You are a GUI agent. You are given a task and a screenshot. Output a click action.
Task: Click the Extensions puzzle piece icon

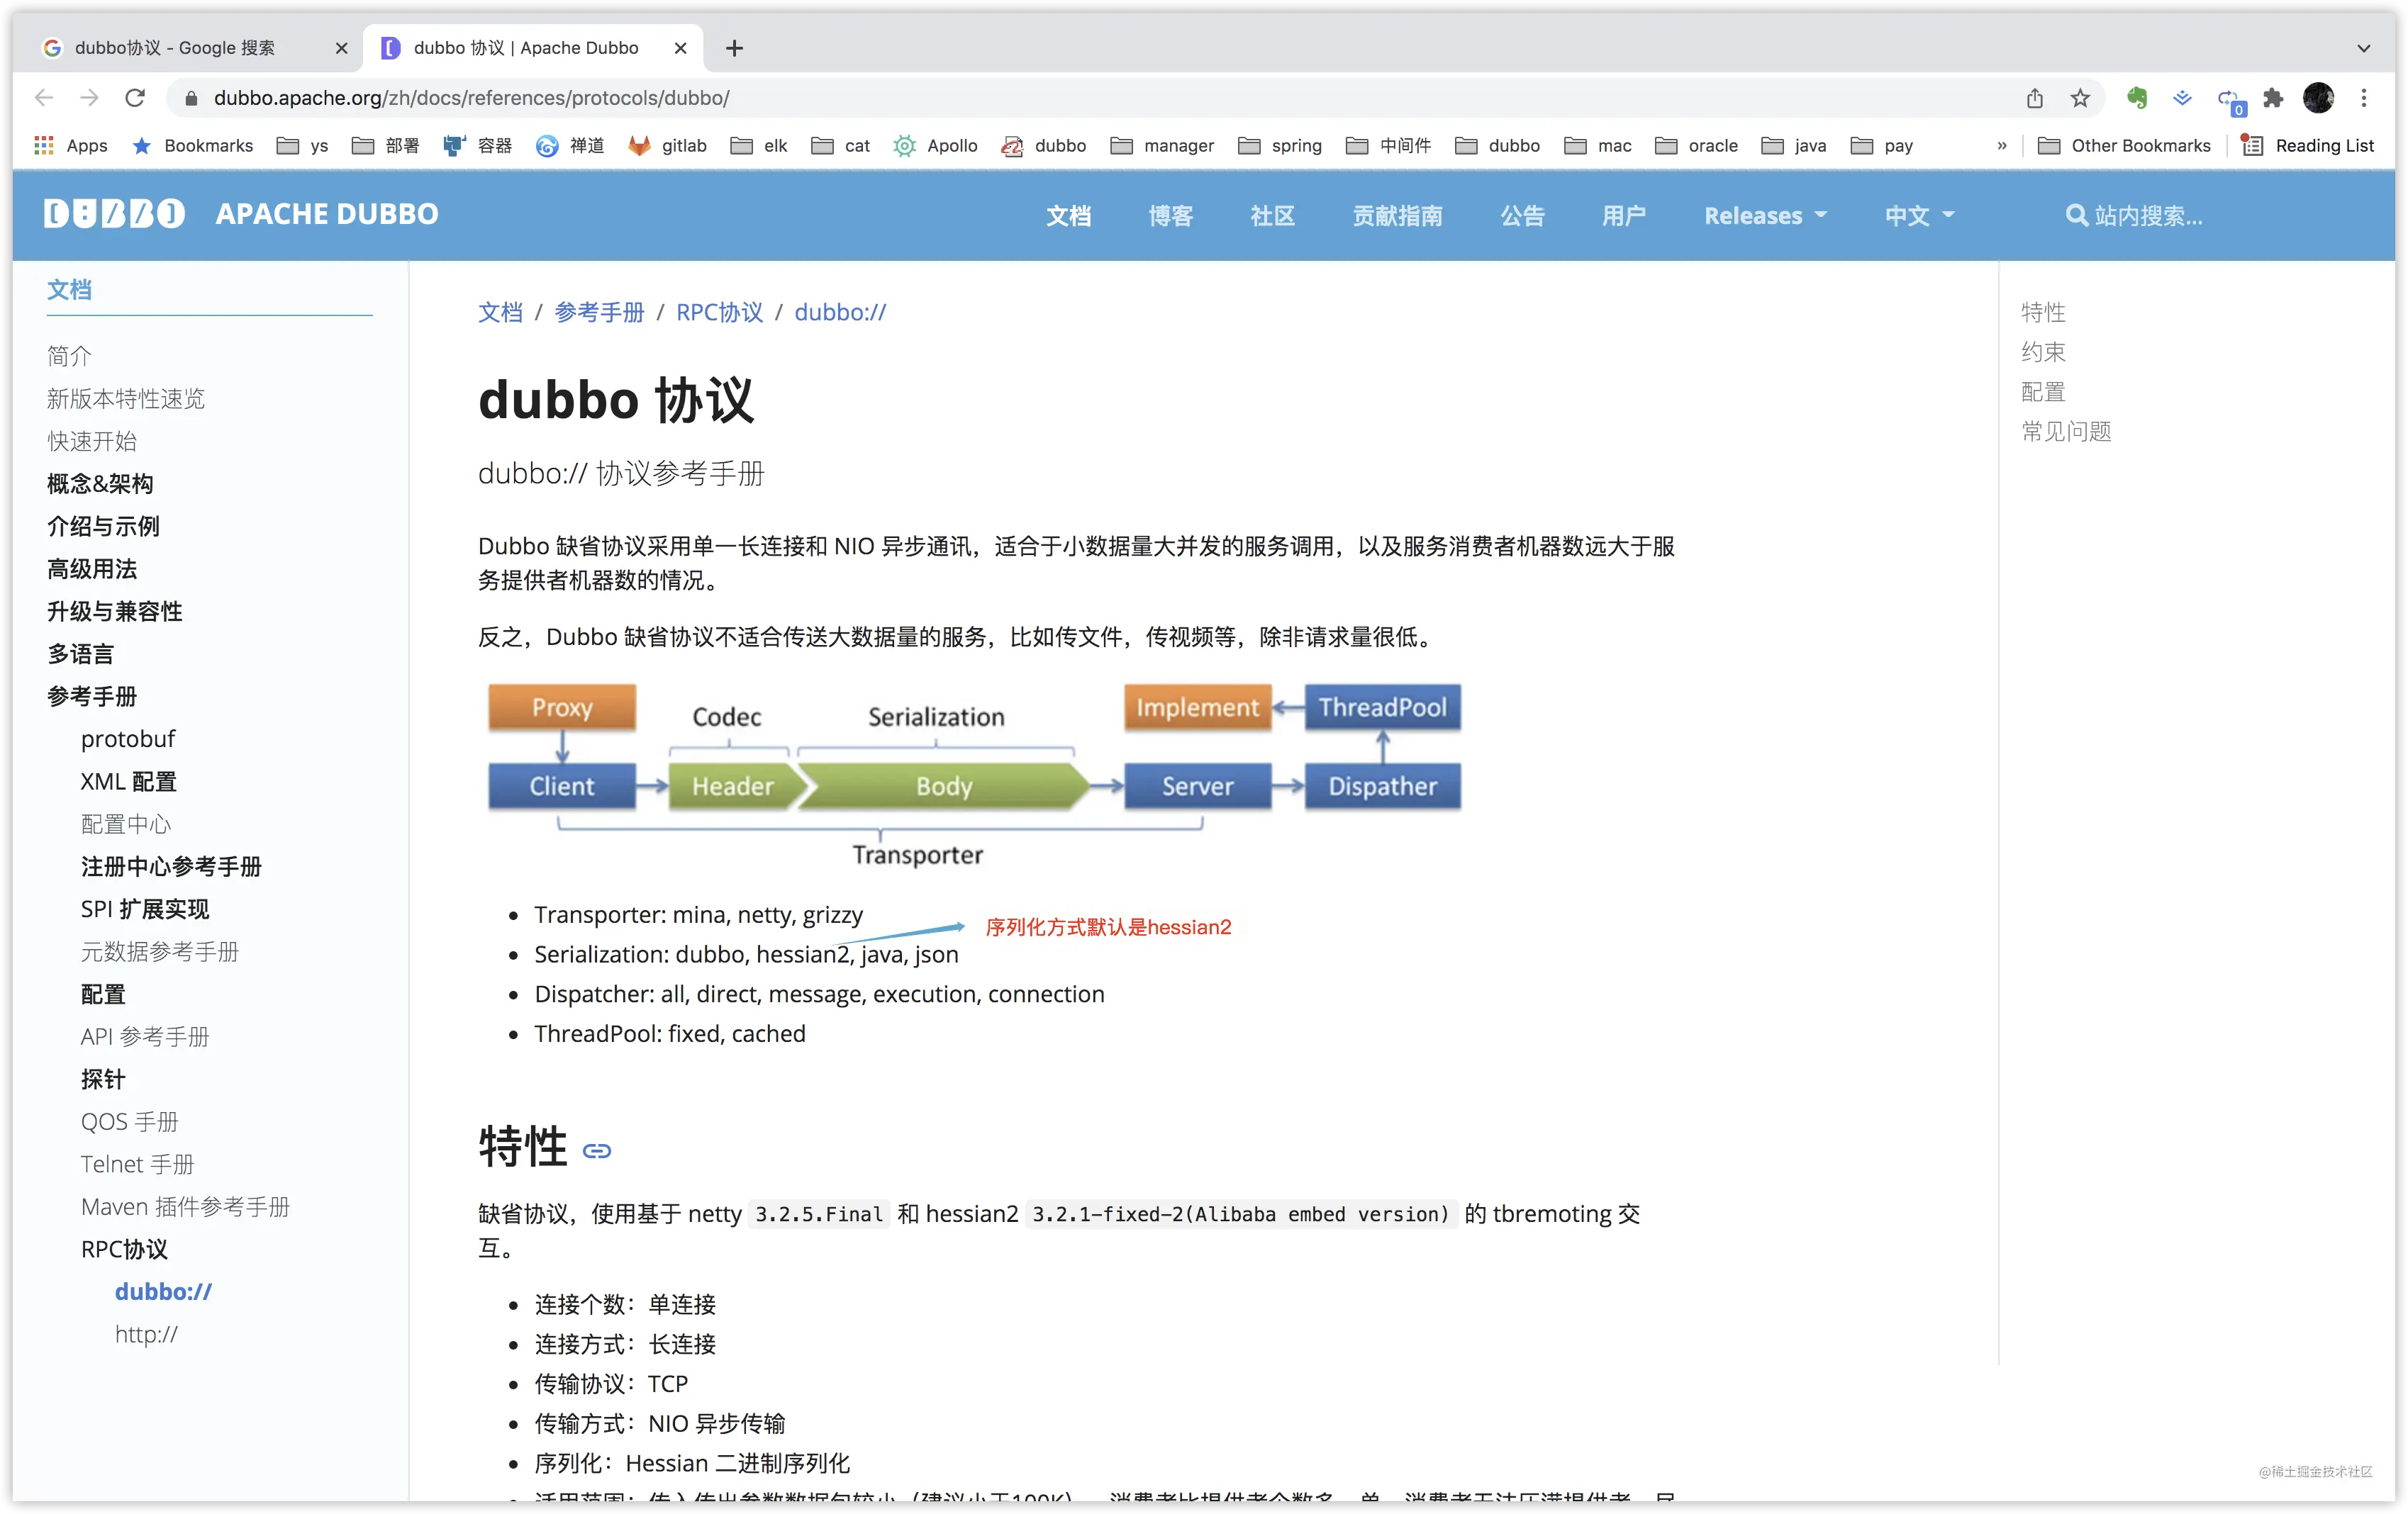2273,98
